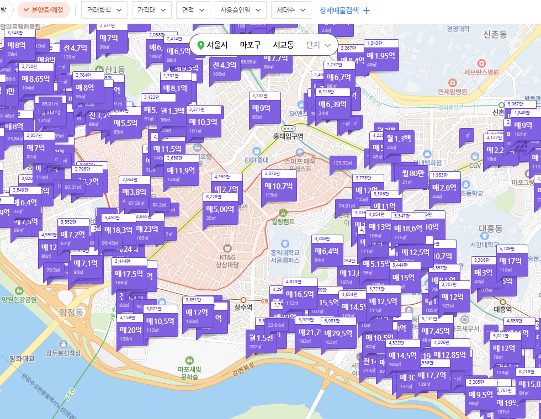Select listing marker 매17.5억 168㎡
The width and height of the screenshot is (541, 419).
tap(129, 274)
